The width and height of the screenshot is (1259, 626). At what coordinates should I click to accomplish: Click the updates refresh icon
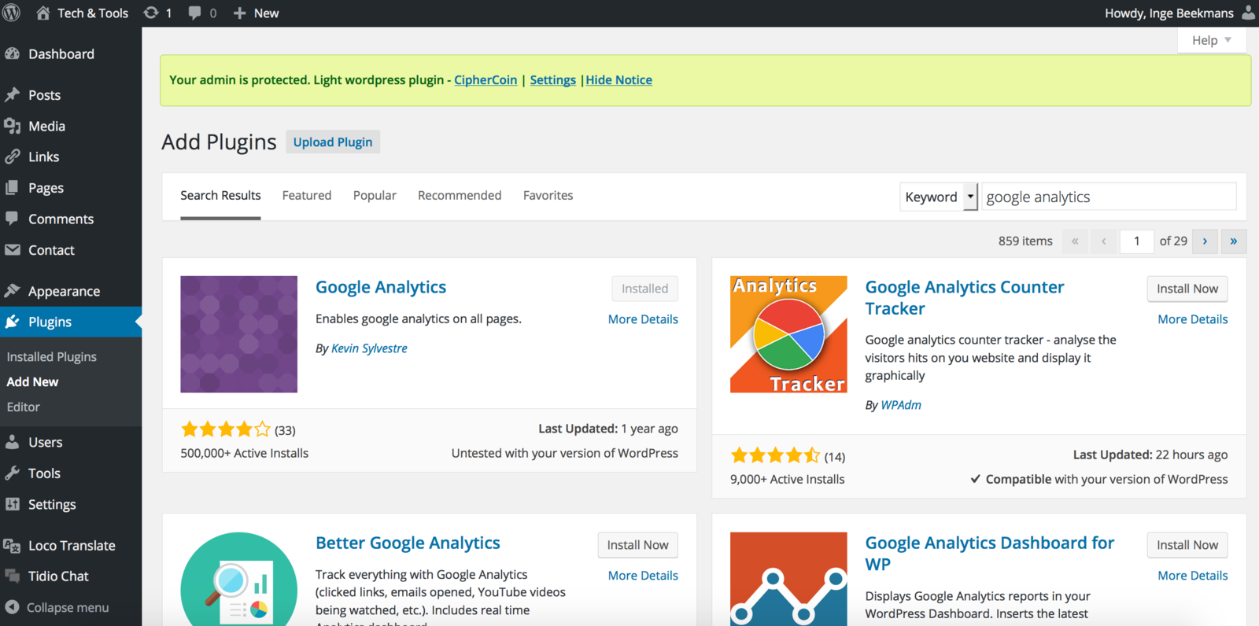[151, 13]
